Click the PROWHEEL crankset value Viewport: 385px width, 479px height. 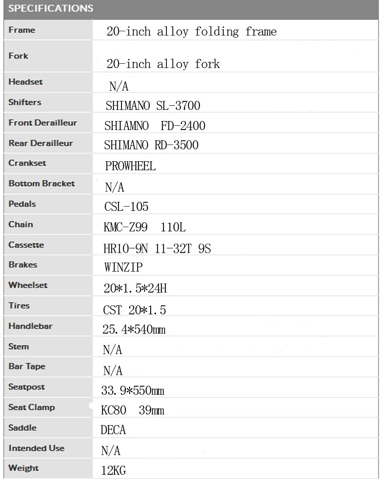[130, 166]
